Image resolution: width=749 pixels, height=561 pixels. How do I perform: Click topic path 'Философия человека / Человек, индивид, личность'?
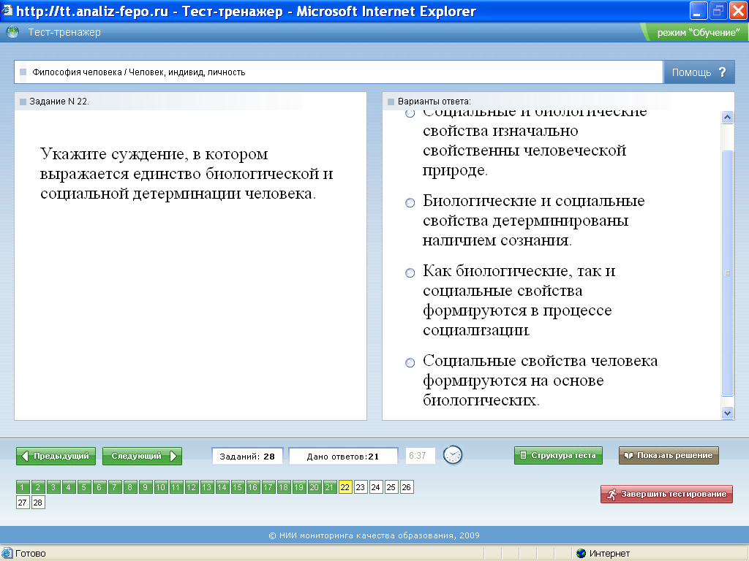pyautogui.click(x=138, y=72)
